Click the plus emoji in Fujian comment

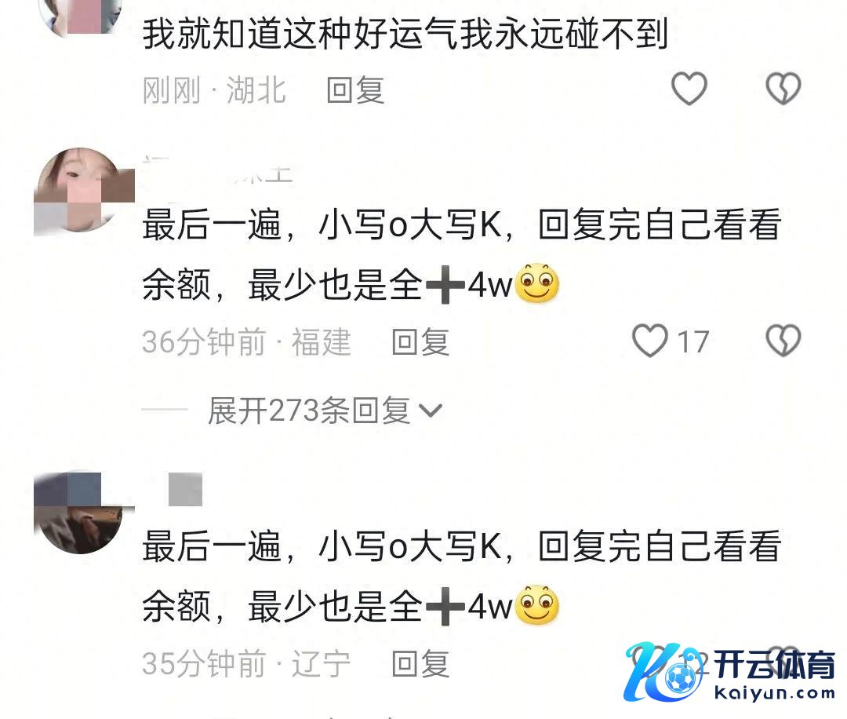(x=445, y=284)
